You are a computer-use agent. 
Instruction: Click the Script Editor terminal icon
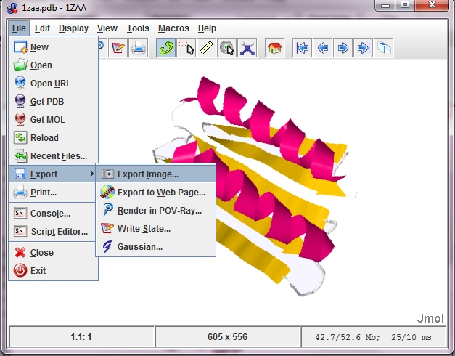20,231
